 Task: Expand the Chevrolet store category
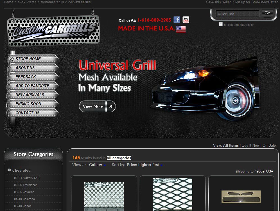pos(21,170)
